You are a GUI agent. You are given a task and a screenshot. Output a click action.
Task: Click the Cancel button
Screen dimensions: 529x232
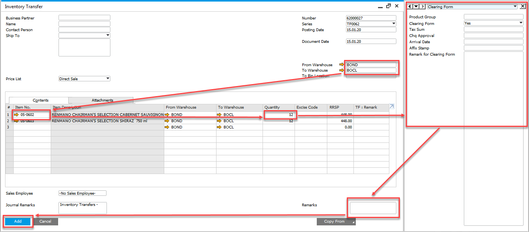[x=45, y=221]
